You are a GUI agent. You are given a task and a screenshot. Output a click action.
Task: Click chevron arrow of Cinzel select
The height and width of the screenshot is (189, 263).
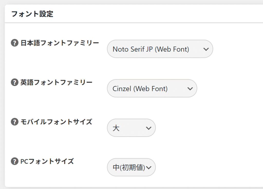pyautogui.click(x=190, y=89)
